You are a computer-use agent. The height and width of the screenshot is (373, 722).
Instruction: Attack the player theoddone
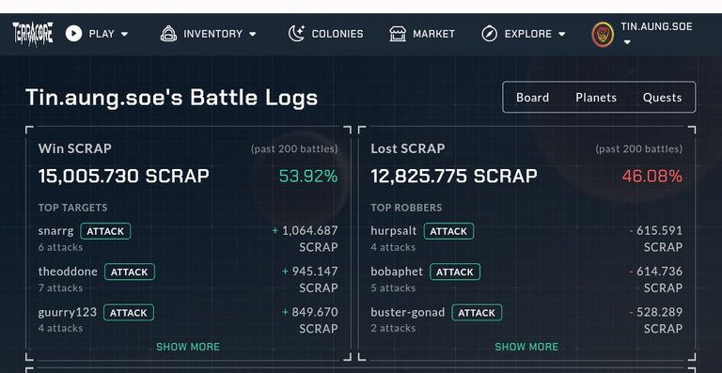click(130, 272)
